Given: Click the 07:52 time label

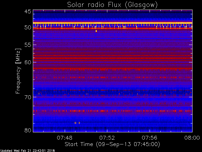Looking at the screenshot, I should tap(107, 138).
